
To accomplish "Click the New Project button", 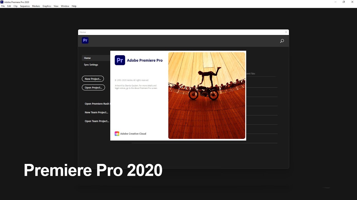I will pyautogui.click(x=93, y=79).
